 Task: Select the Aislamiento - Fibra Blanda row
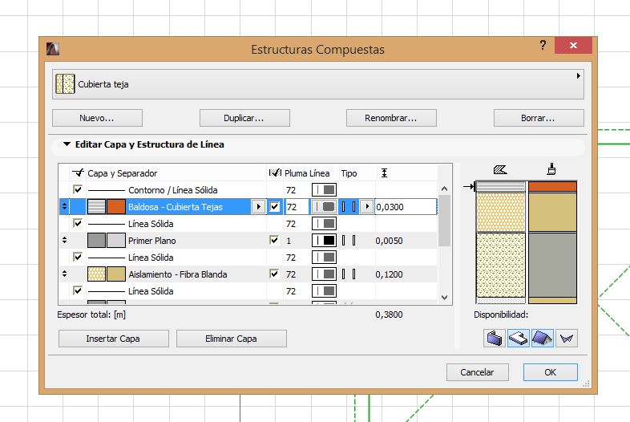pyautogui.click(x=177, y=274)
